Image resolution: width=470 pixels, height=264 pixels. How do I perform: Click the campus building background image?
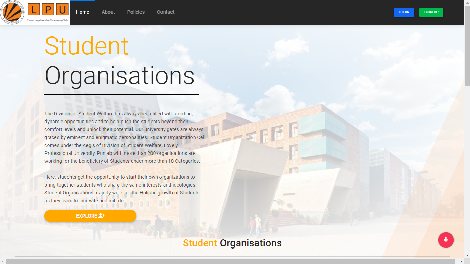coord(310,138)
